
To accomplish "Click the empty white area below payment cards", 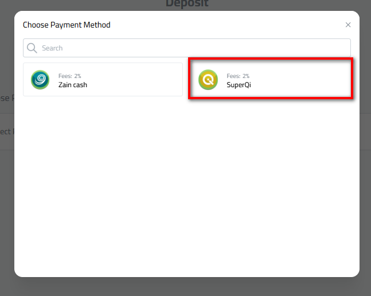I will coord(186,189).
